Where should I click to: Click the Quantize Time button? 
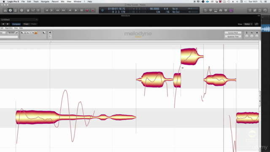(233, 37)
